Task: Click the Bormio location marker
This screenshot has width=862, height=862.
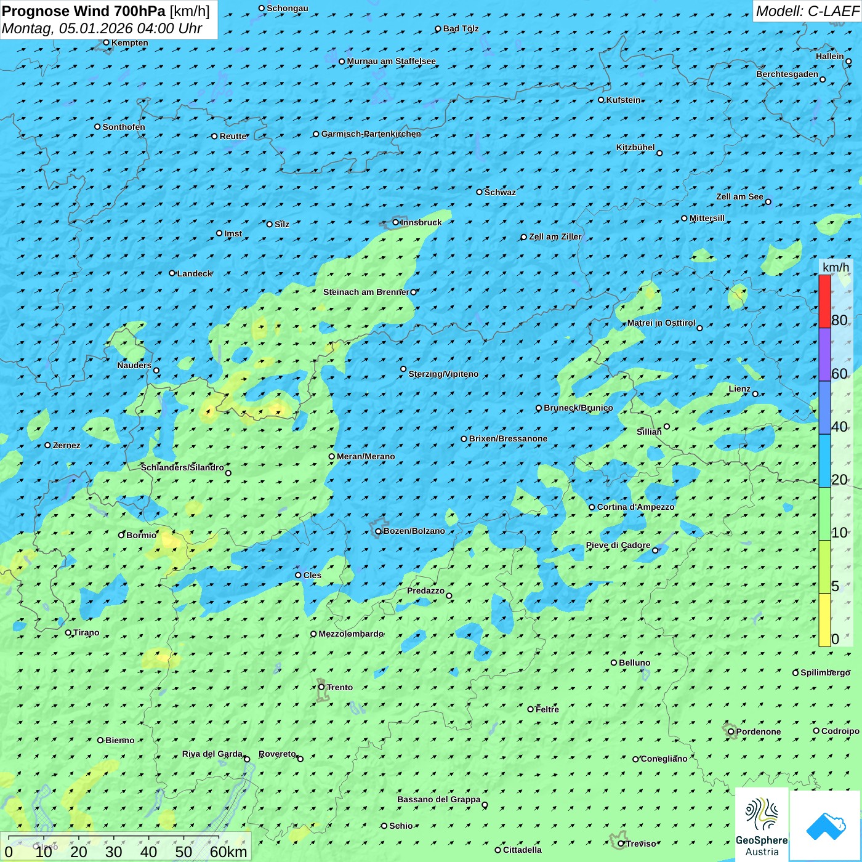Action: click(x=121, y=535)
